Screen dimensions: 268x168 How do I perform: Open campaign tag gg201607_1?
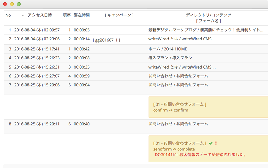pos(107,40)
